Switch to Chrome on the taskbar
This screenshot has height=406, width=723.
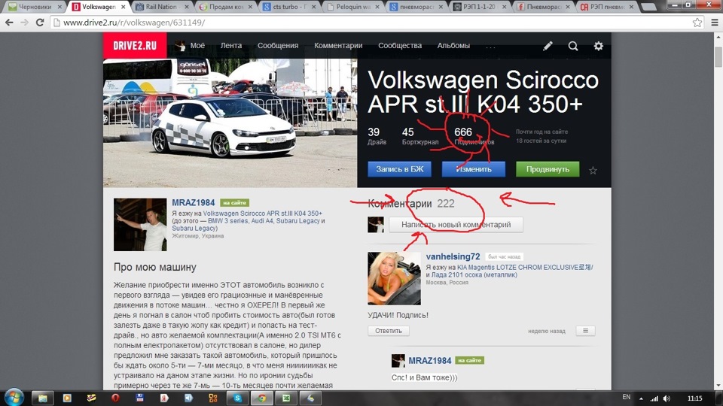[262, 398]
